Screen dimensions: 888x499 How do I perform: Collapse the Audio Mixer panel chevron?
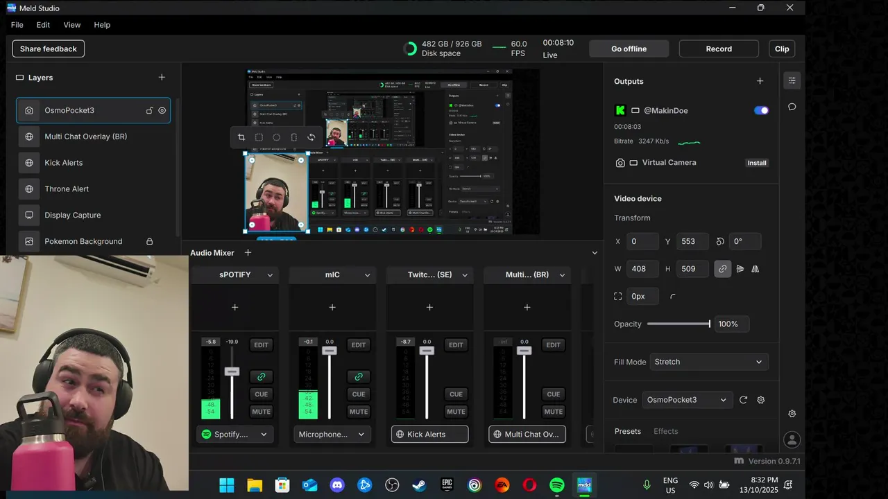click(595, 253)
